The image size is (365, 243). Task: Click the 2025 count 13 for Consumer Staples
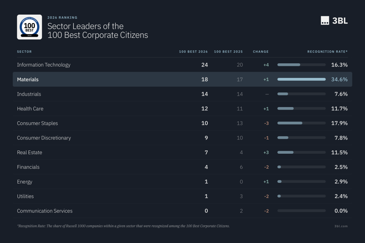click(x=240, y=123)
